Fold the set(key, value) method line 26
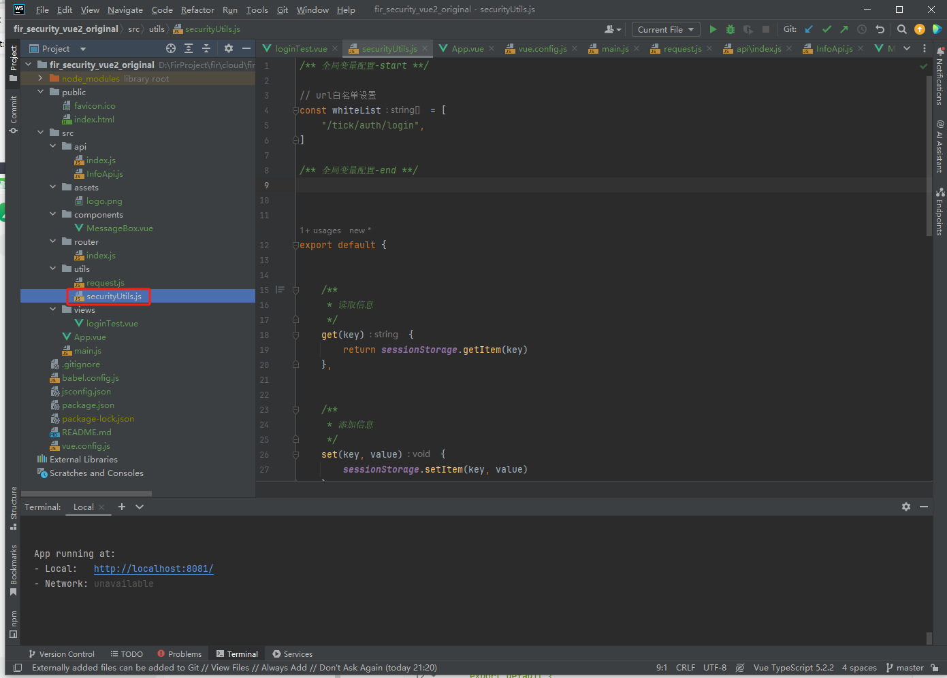The height and width of the screenshot is (678, 947). click(295, 454)
